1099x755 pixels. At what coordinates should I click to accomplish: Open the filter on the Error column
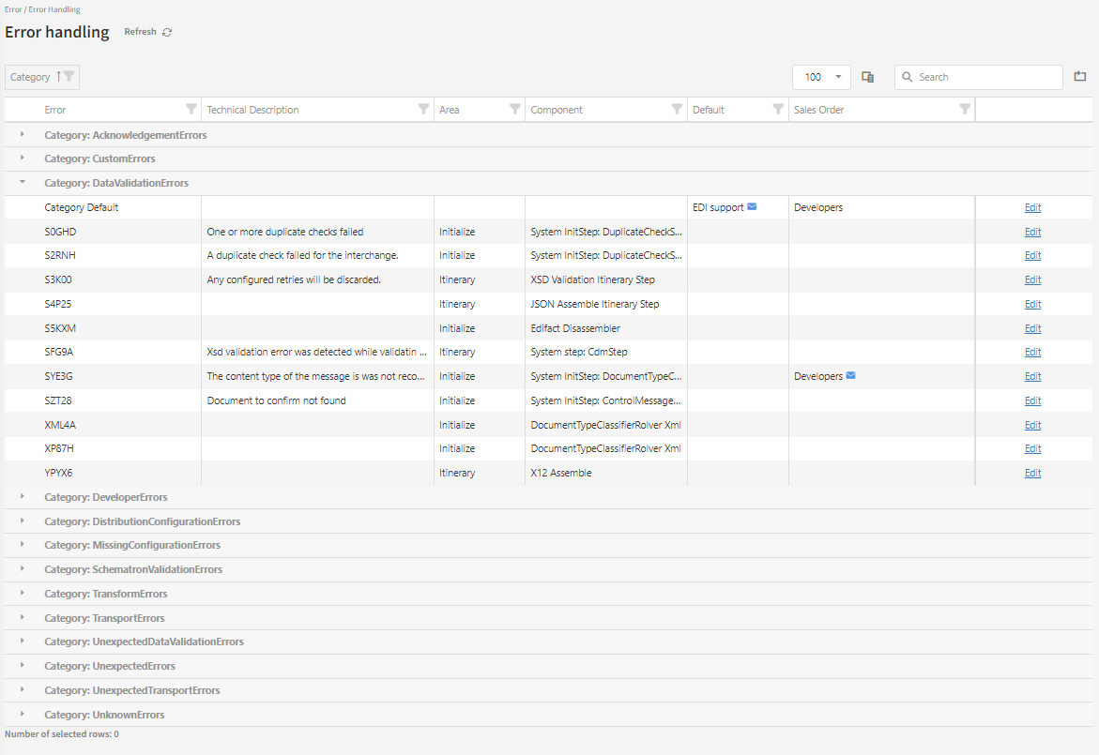[191, 110]
